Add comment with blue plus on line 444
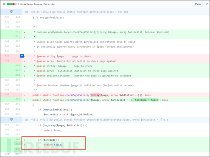 [22, 56]
